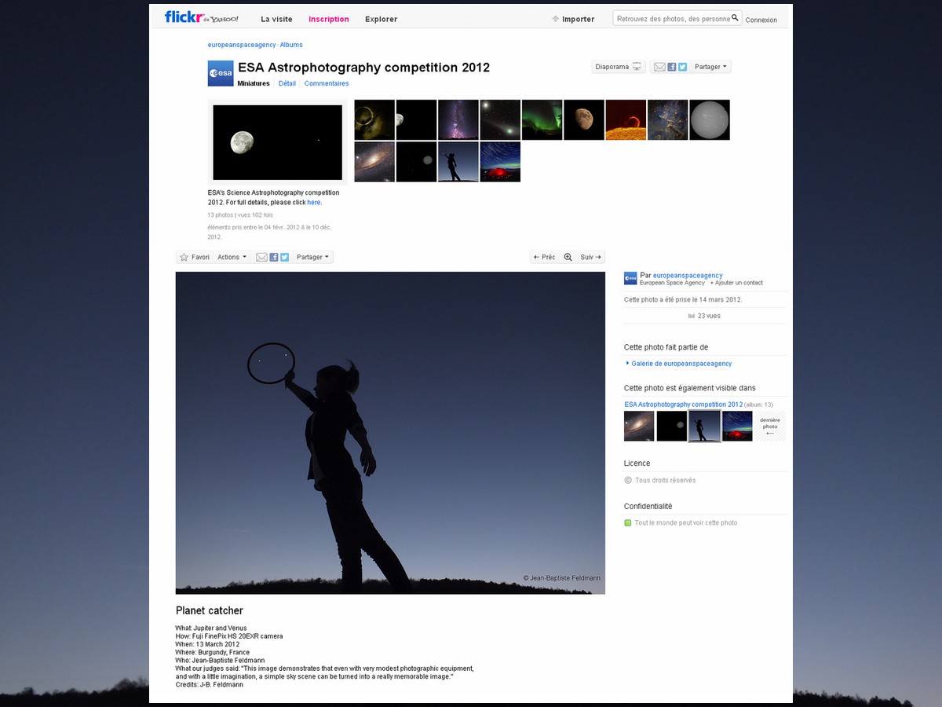Viewport: 942px width, 707px height.
Task: Open orange solar prominence thumbnail
Action: pos(626,119)
